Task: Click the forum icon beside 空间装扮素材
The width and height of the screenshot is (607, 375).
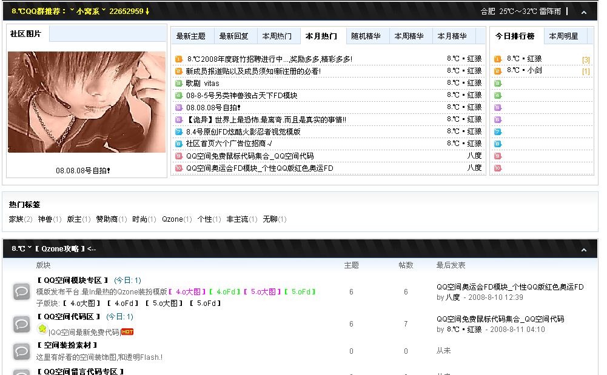Action: (x=22, y=351)
